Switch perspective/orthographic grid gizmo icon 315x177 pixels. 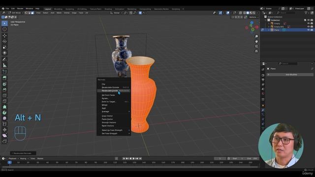click(x=256, y=51)
